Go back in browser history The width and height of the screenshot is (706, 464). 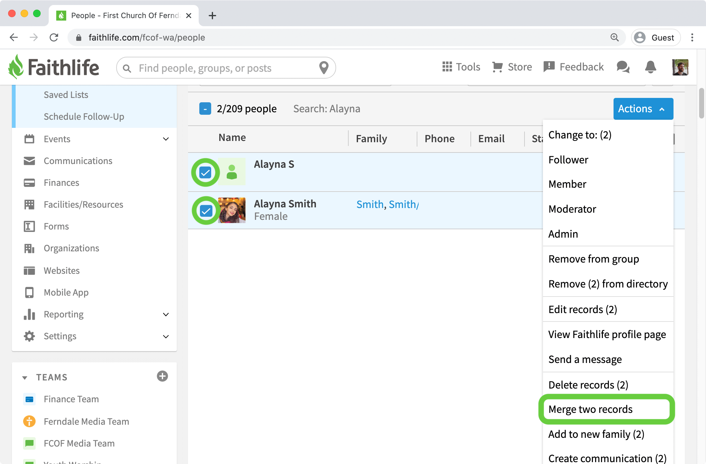pos(14,37)
